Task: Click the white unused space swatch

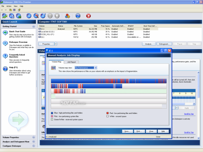Action: (107, 116)
